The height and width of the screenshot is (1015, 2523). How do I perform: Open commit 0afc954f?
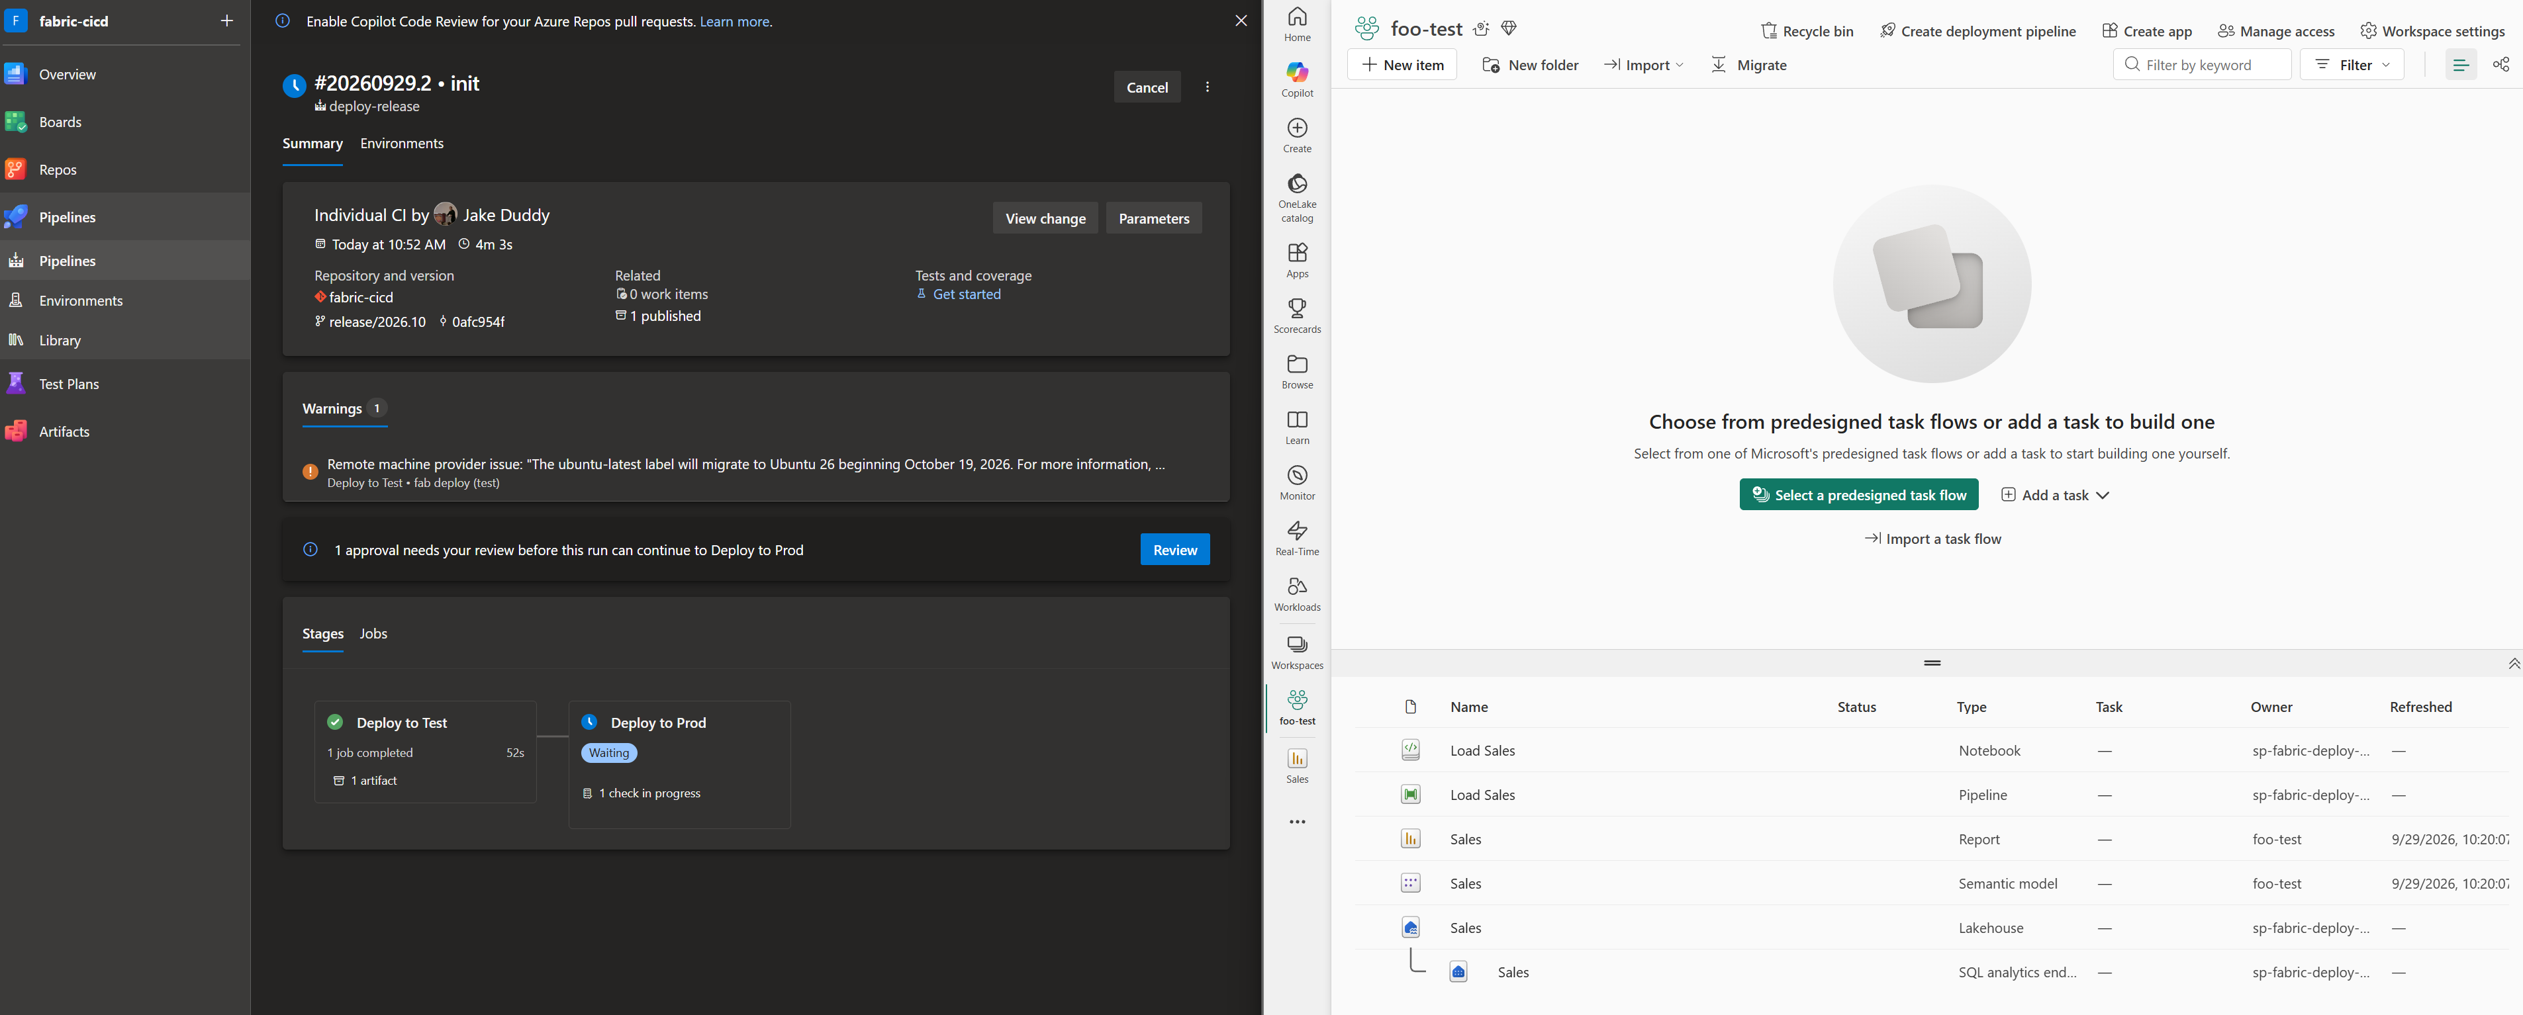coord(478,322)
